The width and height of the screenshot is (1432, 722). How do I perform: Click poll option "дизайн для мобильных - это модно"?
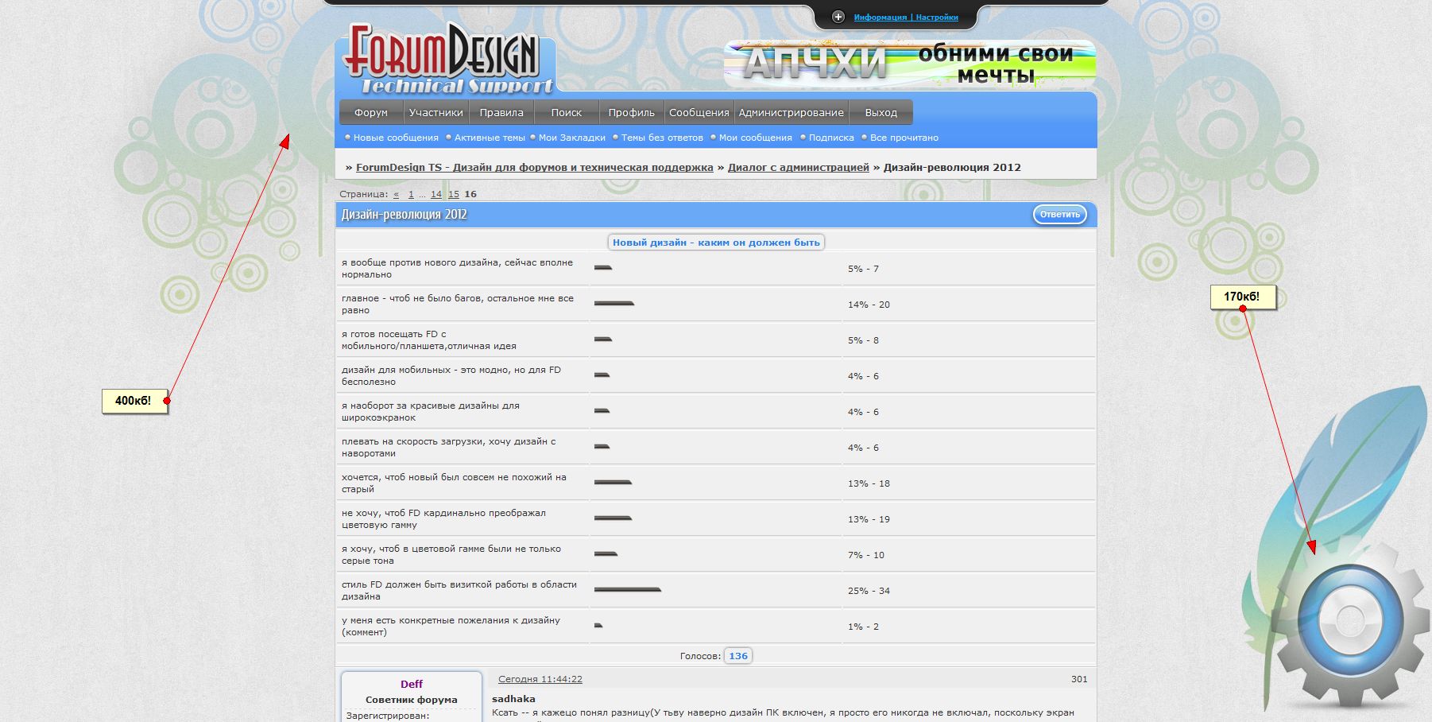pyautogui.click(x=451, y=376)
